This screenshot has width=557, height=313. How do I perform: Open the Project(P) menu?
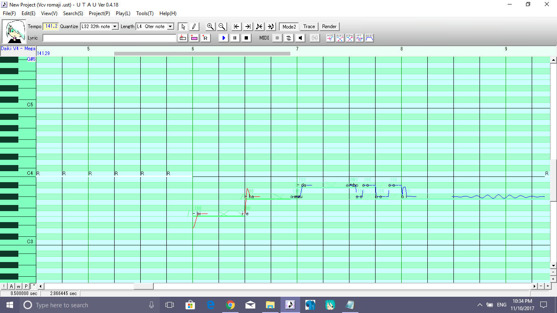pyautogui.click(x=99, y=13)
